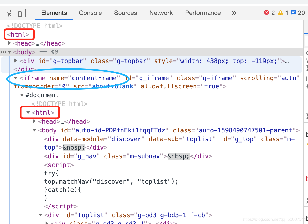
Task: Collapse the contentFrame iframe node
Action: click(16, 78)
